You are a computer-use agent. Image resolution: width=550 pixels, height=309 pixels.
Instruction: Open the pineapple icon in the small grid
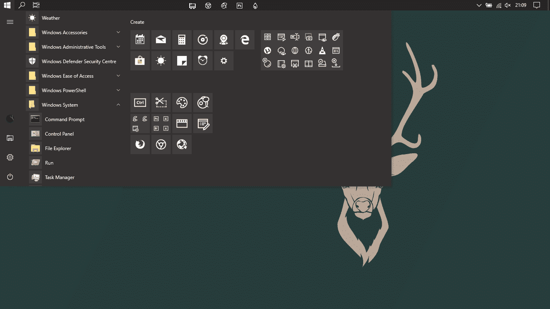pos(336,37)
